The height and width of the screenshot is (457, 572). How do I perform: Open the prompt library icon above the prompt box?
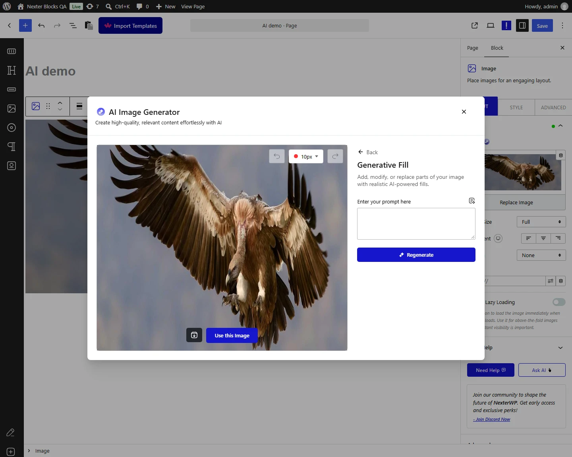point(472,201)
